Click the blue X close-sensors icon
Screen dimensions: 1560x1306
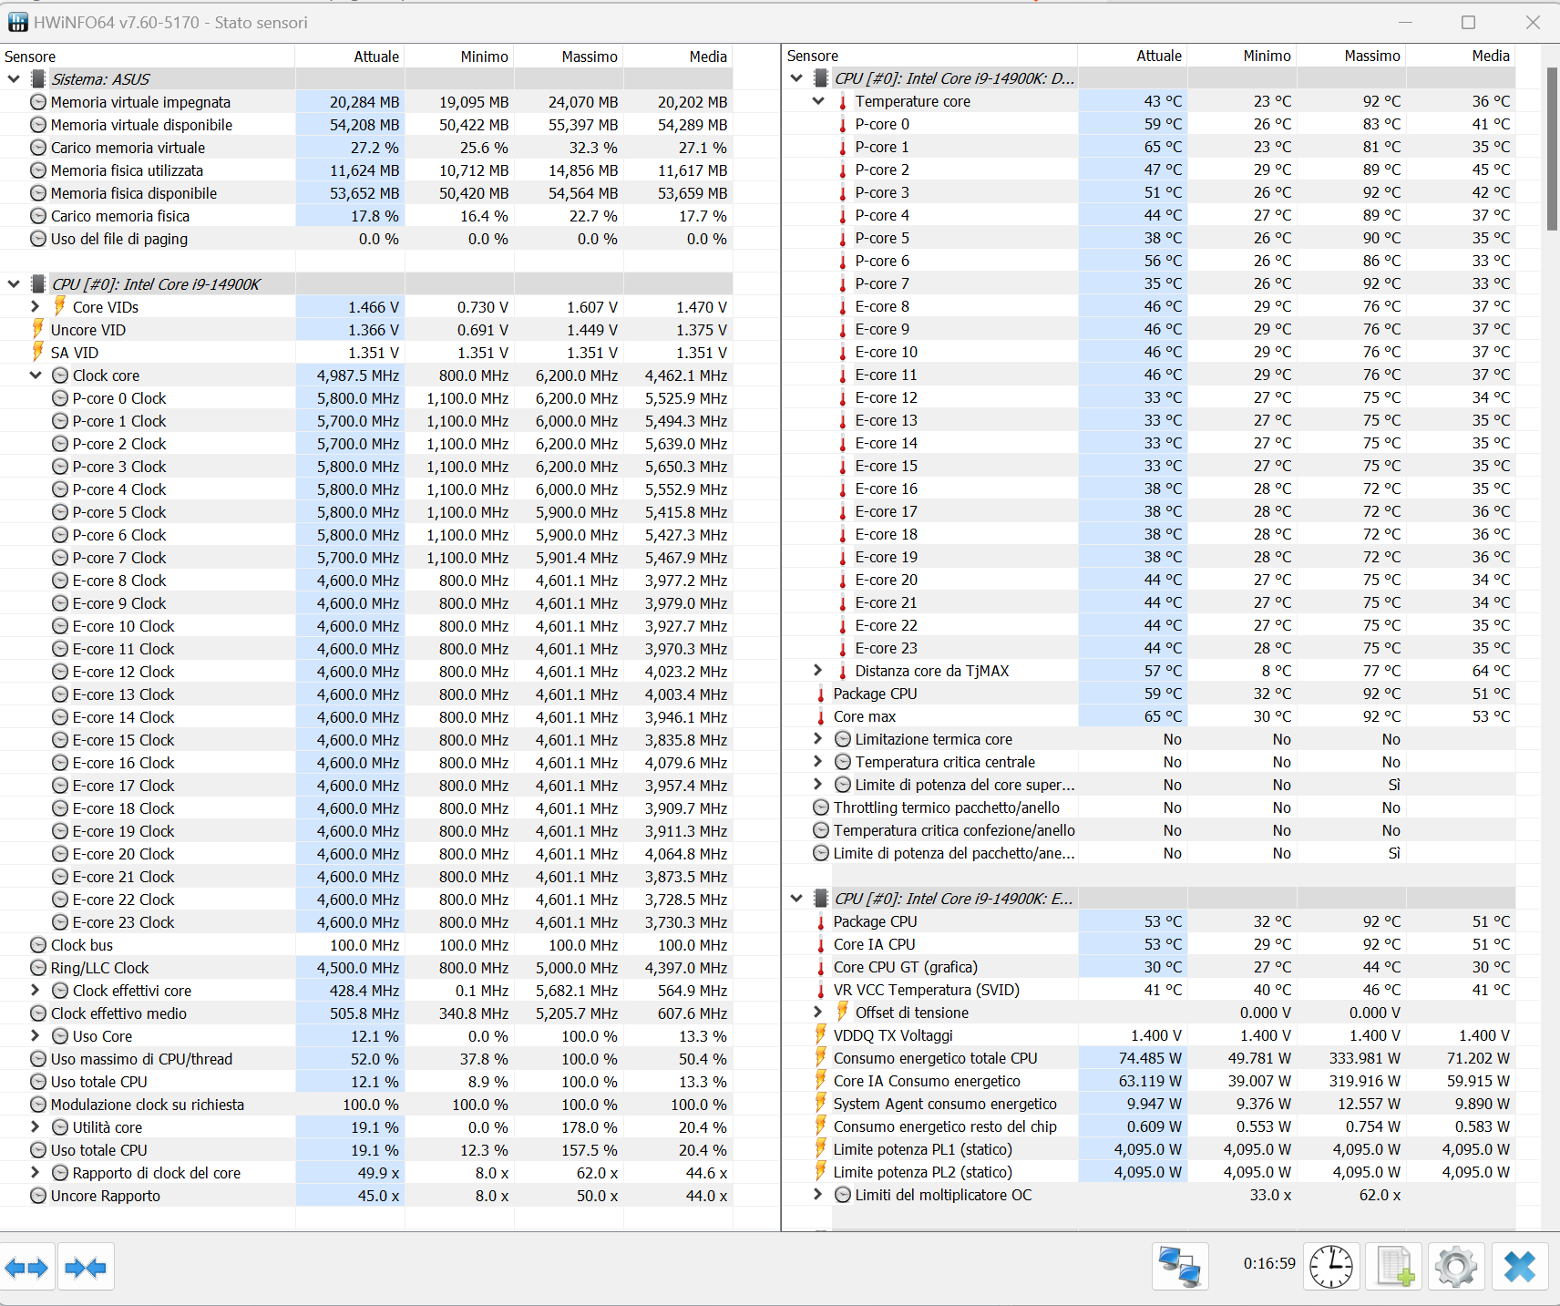pos(1520,1267)
